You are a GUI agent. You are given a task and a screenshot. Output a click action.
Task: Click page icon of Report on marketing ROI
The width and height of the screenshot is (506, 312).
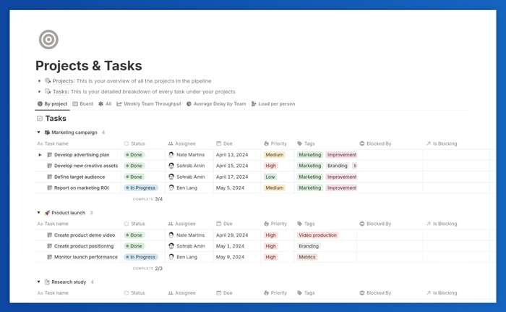[x=49, y=187]
